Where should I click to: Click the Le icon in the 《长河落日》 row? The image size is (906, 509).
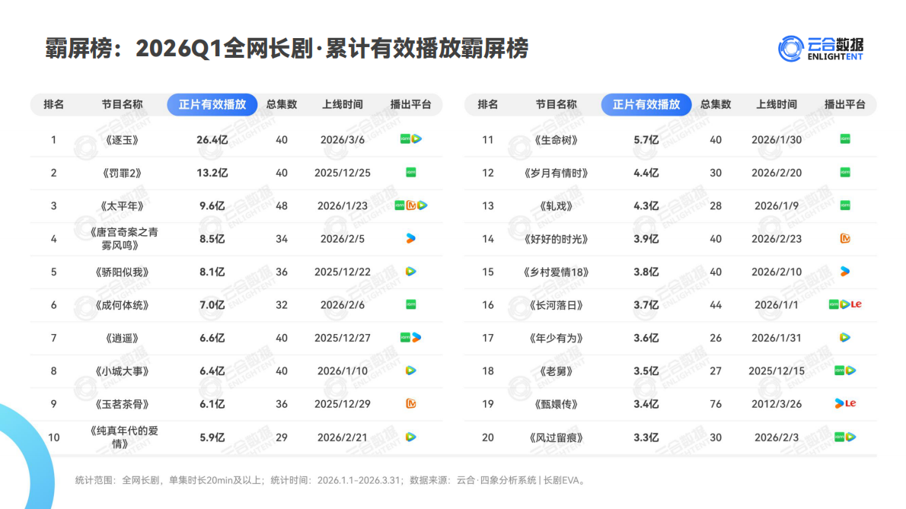pos(857,304)
